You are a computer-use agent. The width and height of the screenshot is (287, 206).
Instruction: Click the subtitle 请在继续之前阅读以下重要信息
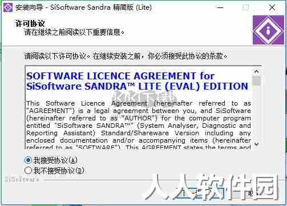(x=74, y=32)
